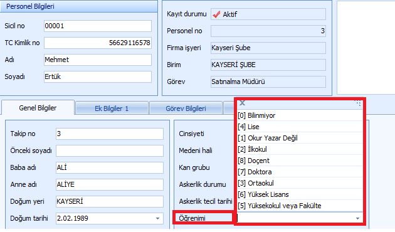Click the Baba adı field with ALİ
Viewport: 395px width, 232px height.
pyautogui.click(x=110, y=167)
